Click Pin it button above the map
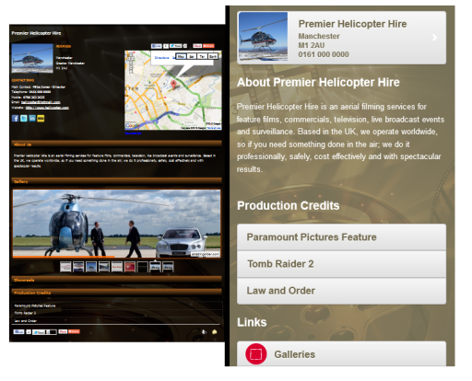Screen dimensions: 472x381 point(197,46)
